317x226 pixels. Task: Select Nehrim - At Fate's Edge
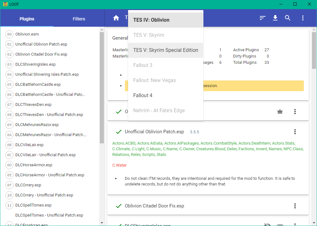click(166, 111)
